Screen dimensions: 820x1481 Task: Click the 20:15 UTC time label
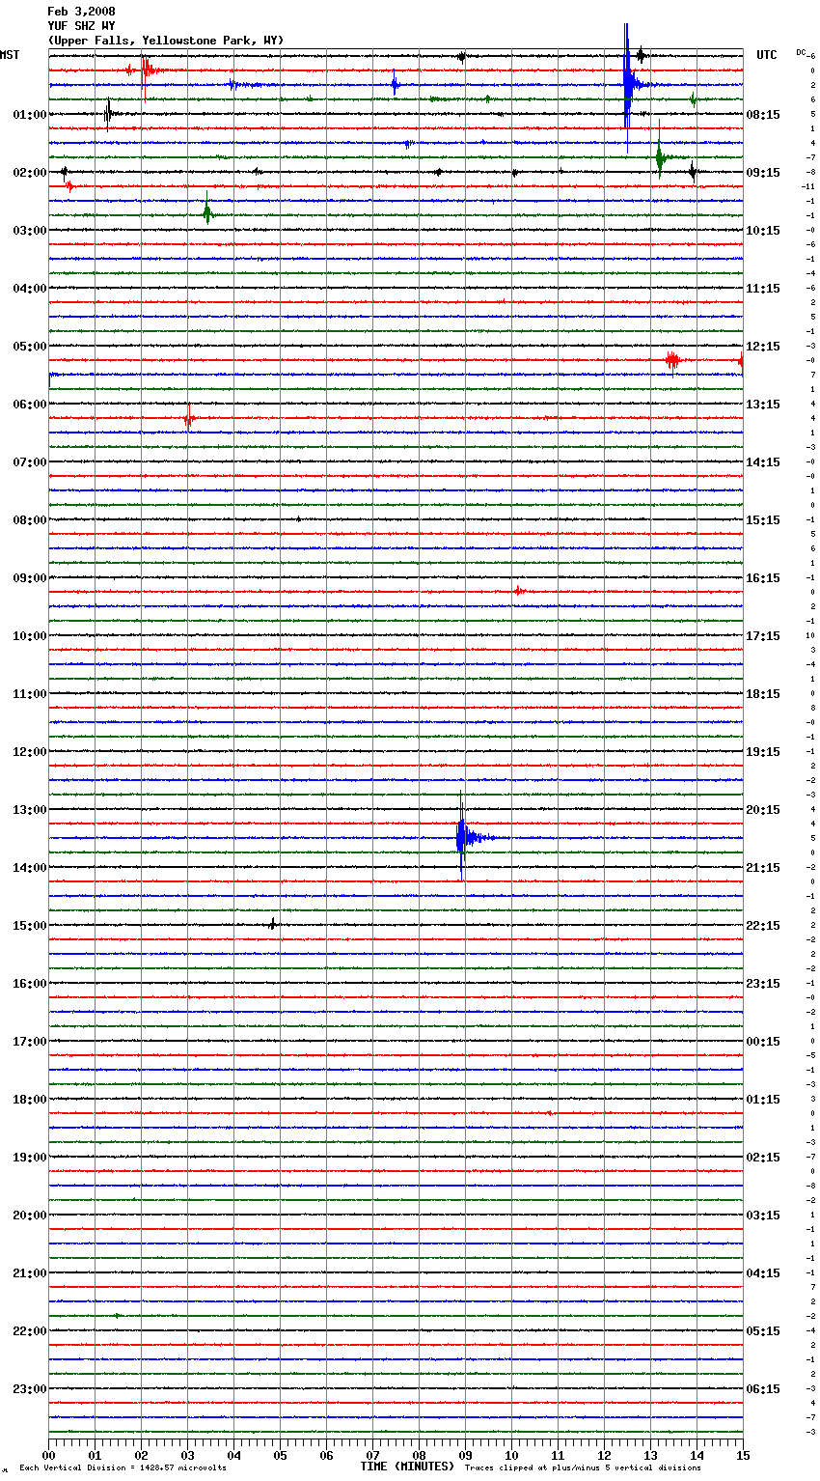(763, 810)
